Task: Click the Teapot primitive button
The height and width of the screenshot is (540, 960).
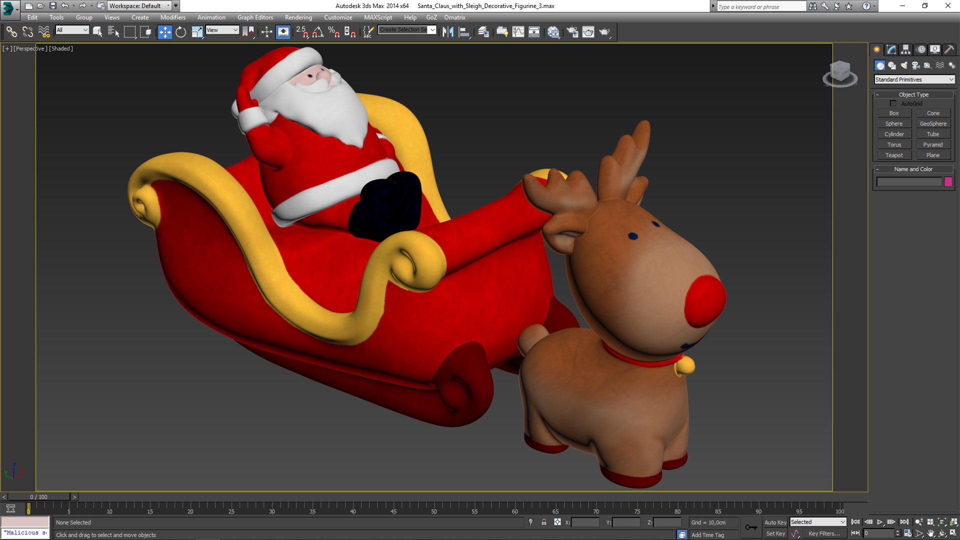Action: click(894, 155)
